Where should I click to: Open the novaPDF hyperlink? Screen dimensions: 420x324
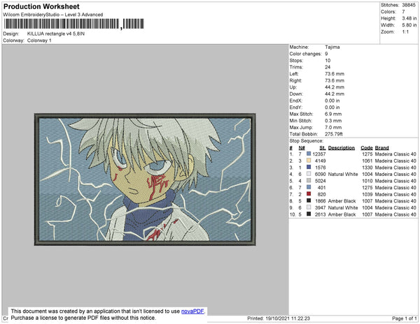192,311
